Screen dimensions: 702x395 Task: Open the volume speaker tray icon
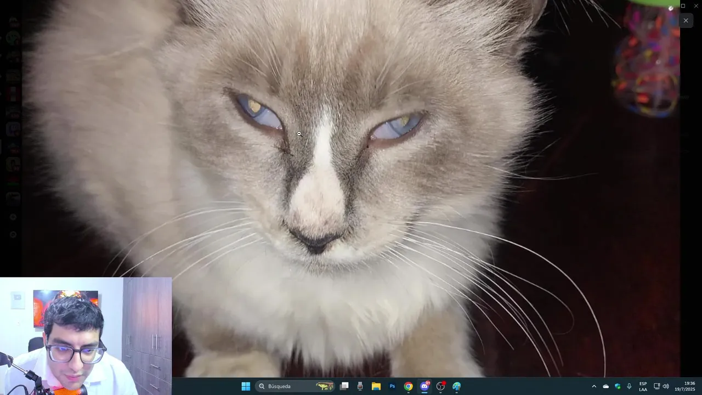(x=666, y=386)
